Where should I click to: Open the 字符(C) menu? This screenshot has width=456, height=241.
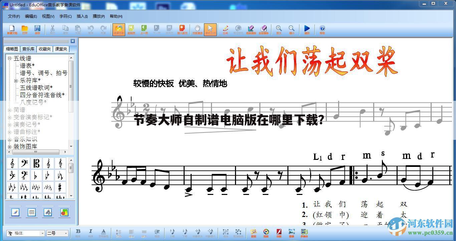pos(65,16)
